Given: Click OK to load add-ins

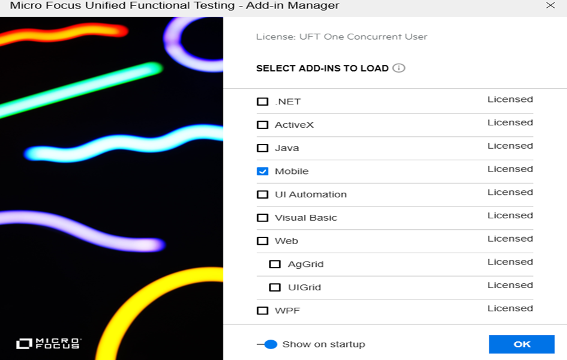Looking at the screenshot, I should 521,344.
